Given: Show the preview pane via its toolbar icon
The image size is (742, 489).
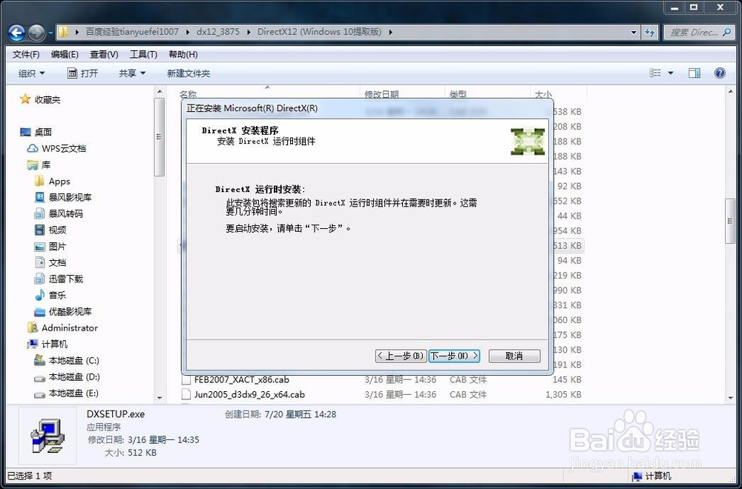Looking at the screenshot, I should pyautogui.click(x=695, y=73).
